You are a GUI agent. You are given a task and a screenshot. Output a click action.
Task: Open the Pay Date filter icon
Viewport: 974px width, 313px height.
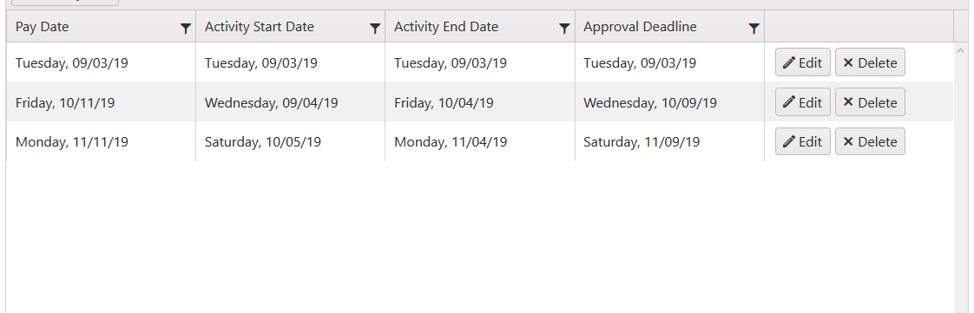185,28
